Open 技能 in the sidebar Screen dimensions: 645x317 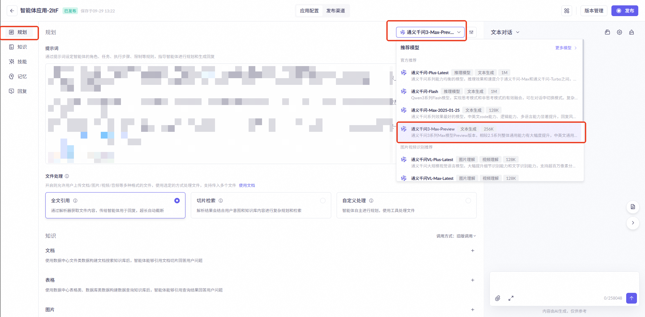coord(19,62)
